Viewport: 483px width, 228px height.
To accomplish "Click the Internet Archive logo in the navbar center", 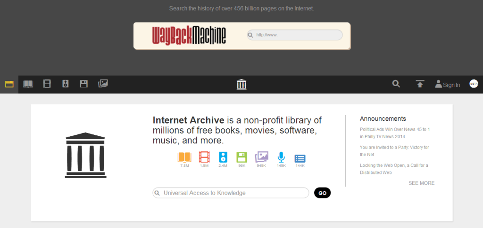I will (x=241, y=85).
